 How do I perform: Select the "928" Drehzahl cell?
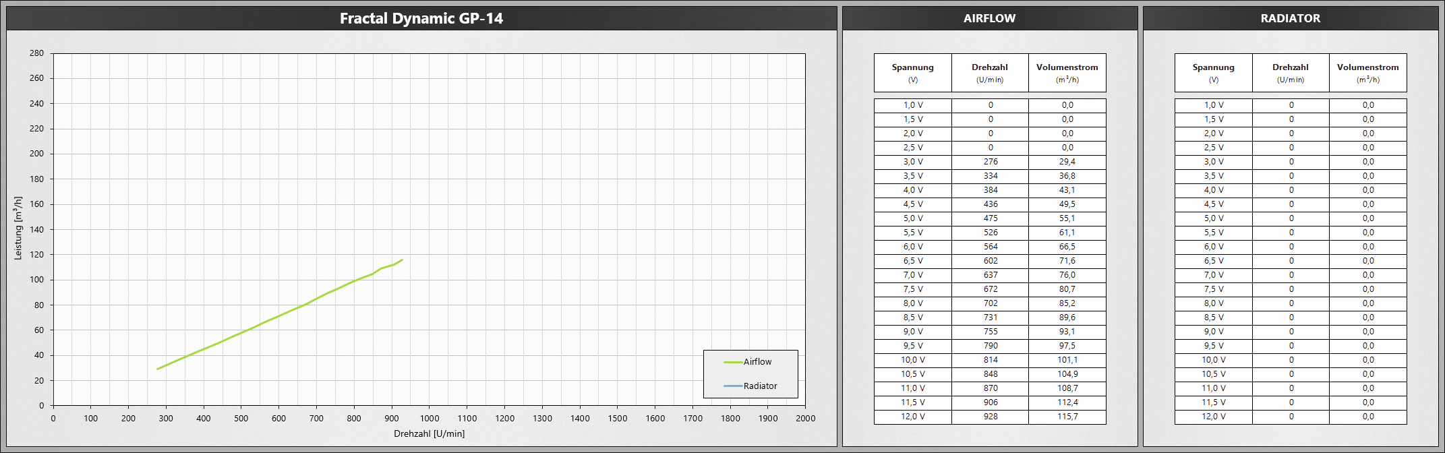(990, 417)
